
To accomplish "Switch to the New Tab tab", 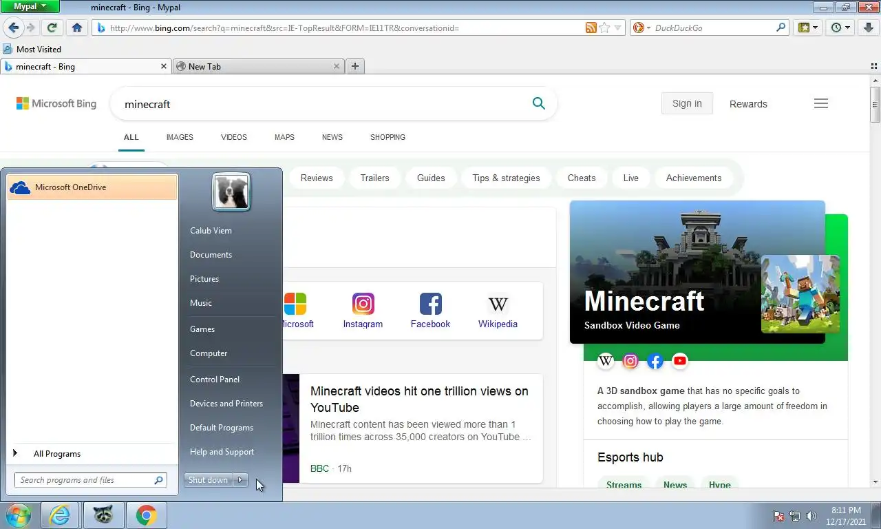I will [x=259, y=66].
